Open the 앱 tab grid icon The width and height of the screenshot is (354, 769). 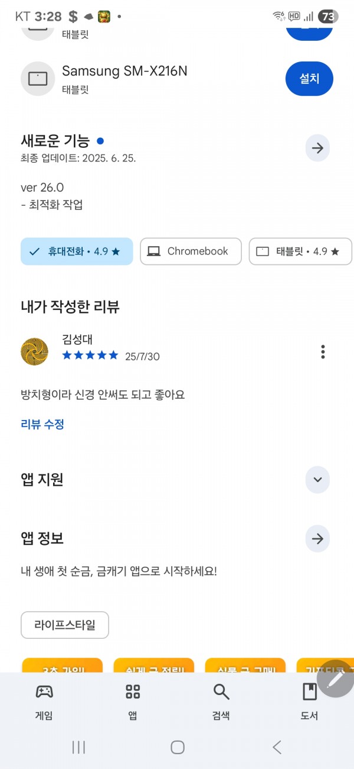133,692
